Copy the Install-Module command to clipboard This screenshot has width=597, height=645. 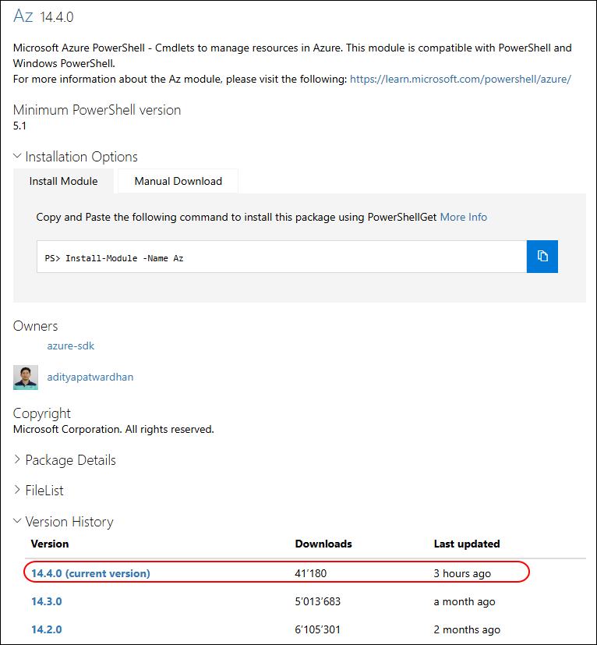(x=542, y=257)
